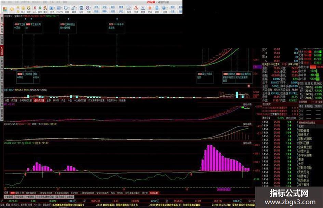Click the 2977.33 index value in the status bar

13,201
